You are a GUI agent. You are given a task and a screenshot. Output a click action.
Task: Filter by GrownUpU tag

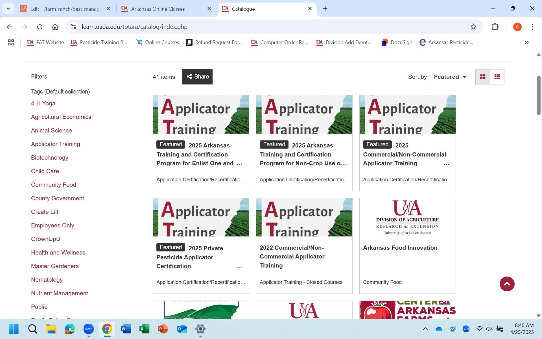(x=46, y=239)
